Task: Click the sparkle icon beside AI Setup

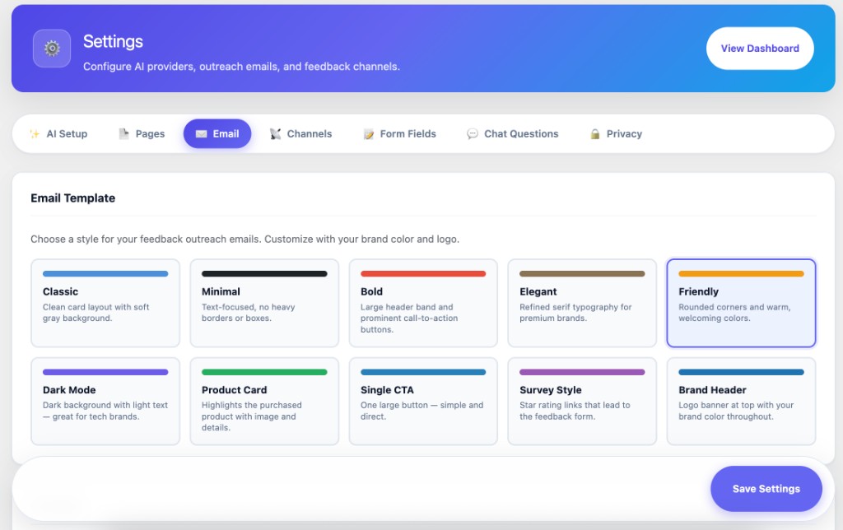Action: coord(35,134)
